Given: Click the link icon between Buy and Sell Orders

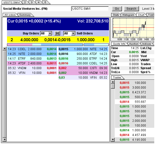Looking at the screenshot, I should click(57, 33).
